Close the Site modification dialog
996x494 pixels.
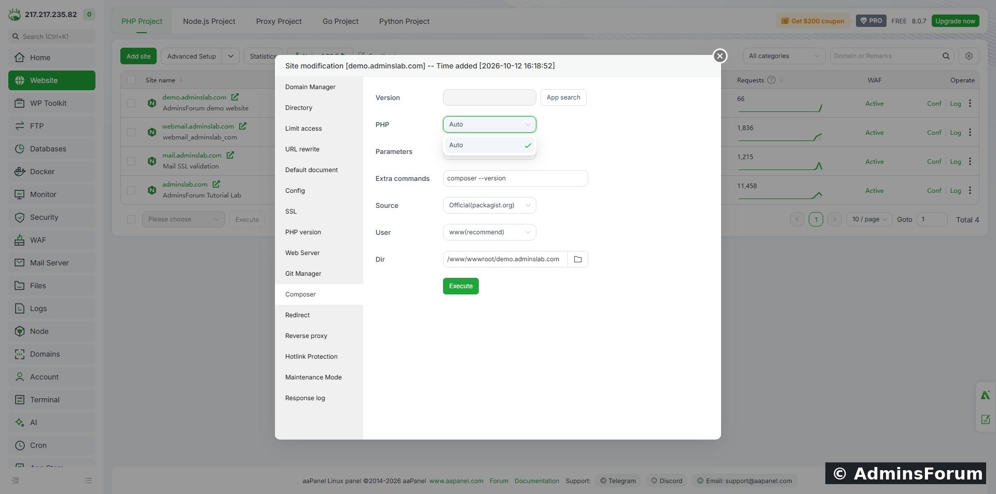[720, 56]
